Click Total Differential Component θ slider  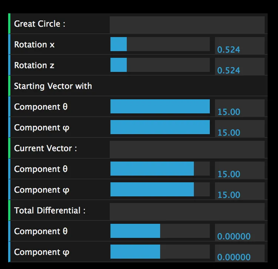(x=160, y=231)
